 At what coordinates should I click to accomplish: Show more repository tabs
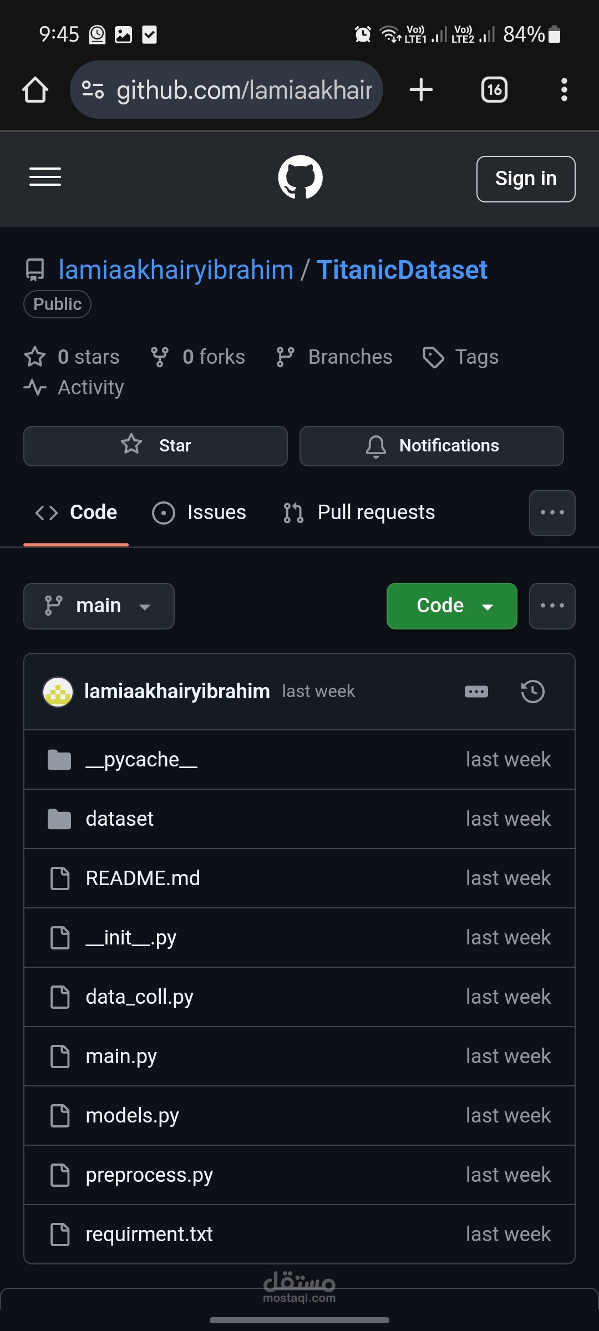[552, 513]
